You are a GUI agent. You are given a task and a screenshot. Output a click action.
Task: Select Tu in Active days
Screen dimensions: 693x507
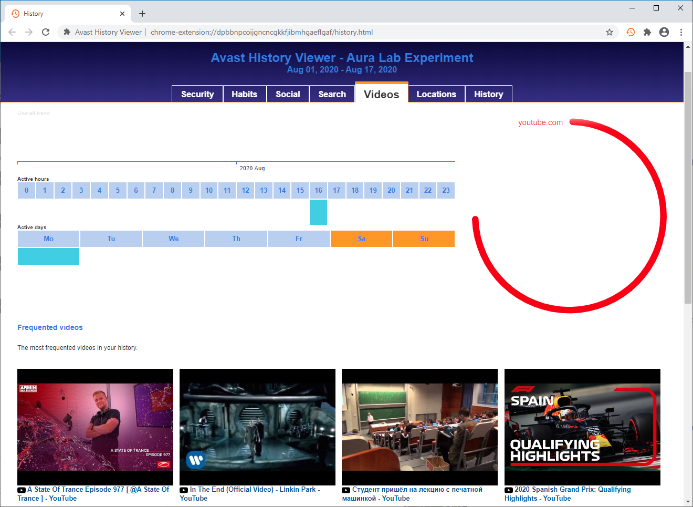[x=111, y=239]
